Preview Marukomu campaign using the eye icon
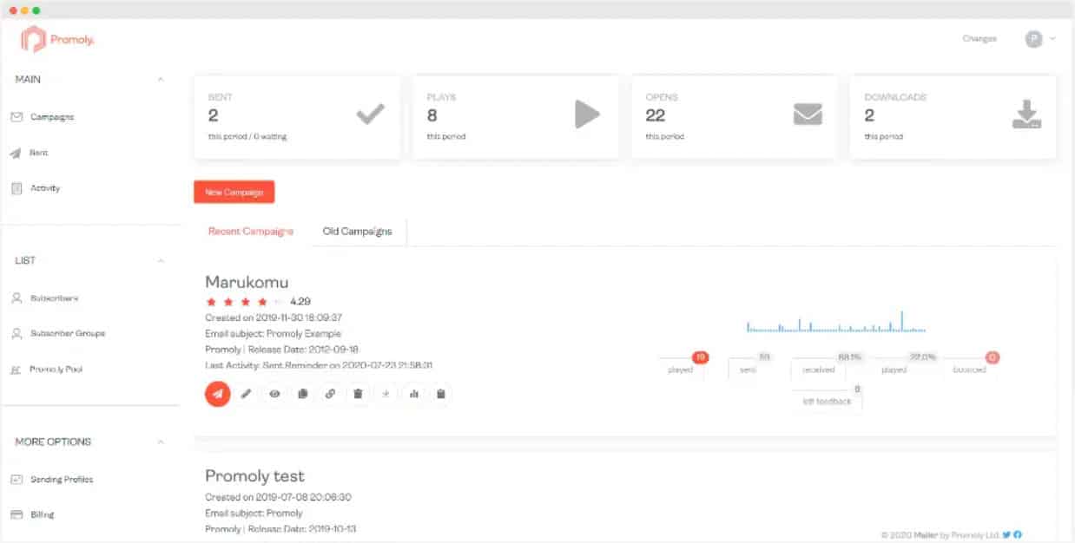The width and height of the screenshot is (1075, 543). pos(274,394)
